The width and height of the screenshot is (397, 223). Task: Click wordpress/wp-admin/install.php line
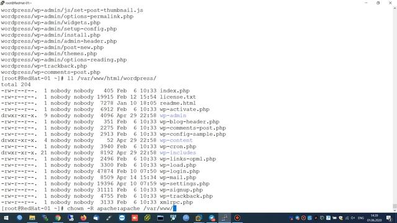(50, 35)
